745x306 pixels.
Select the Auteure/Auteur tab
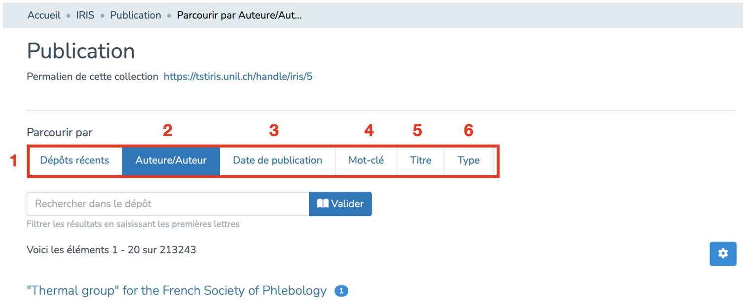point(171,160)
